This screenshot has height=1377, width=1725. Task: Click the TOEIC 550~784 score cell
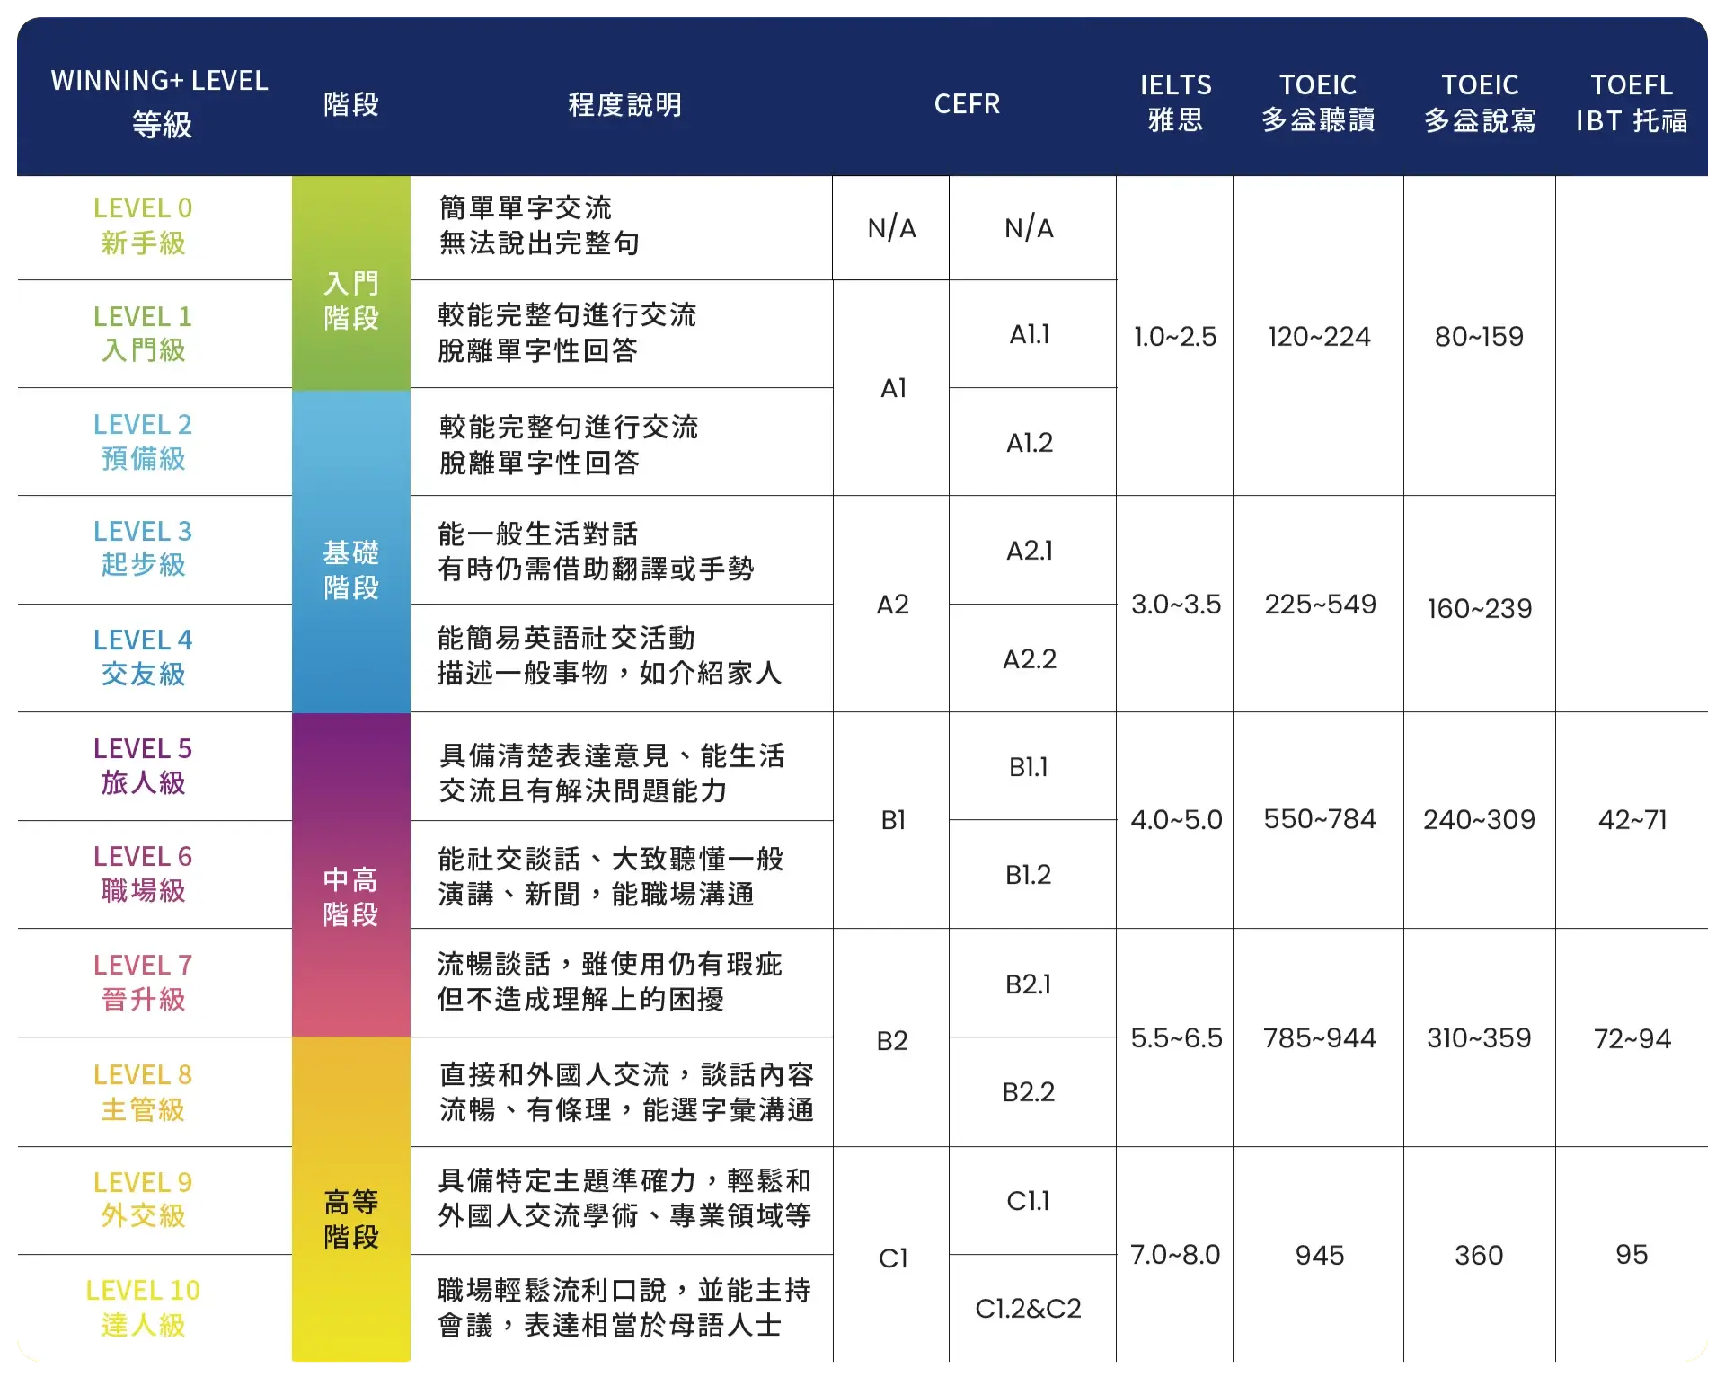1319,819
